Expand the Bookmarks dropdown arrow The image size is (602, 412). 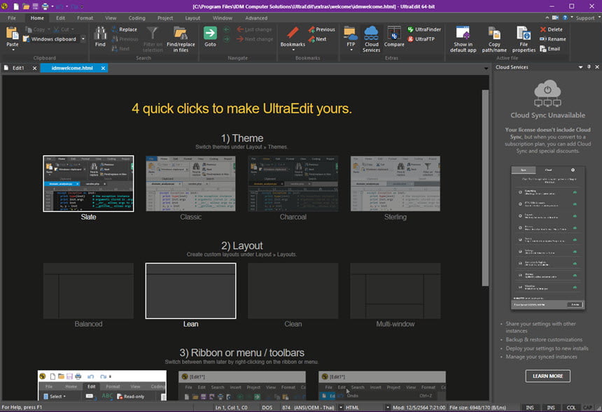[293, 50]
